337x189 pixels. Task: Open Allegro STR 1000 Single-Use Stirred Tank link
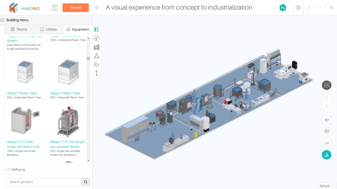[24, 144]
